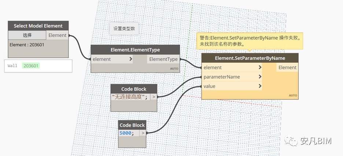The image size is (343, 156).
Task: Select the Element.SetParameterByName node header
Action: point(250,58)
